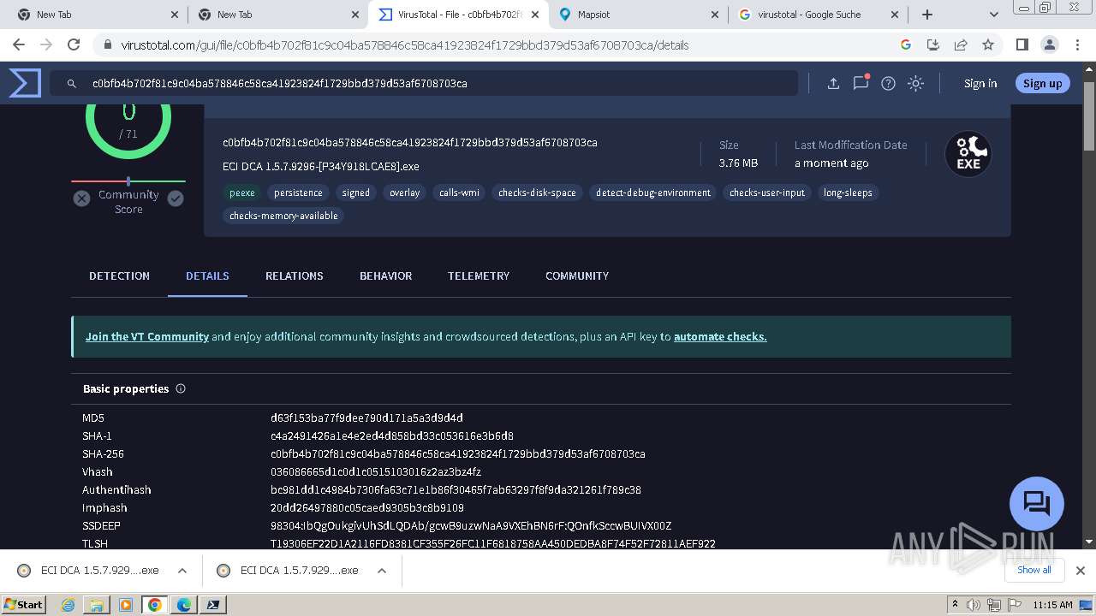Image resolution: width=1096 pixels, height=616 pixels.
Task: Click the peexe tag
Action: click(x=242, y=192)
